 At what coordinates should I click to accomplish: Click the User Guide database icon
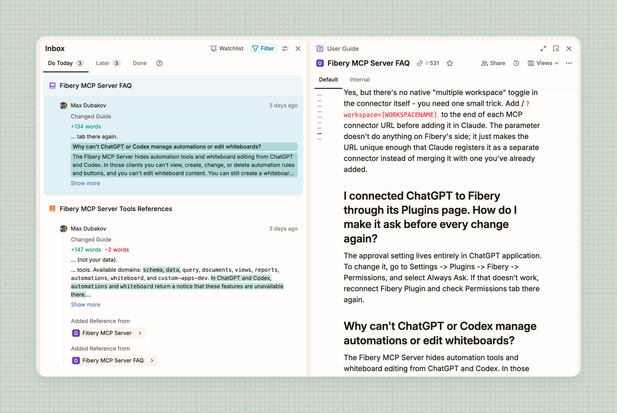(x=320, y=48)
